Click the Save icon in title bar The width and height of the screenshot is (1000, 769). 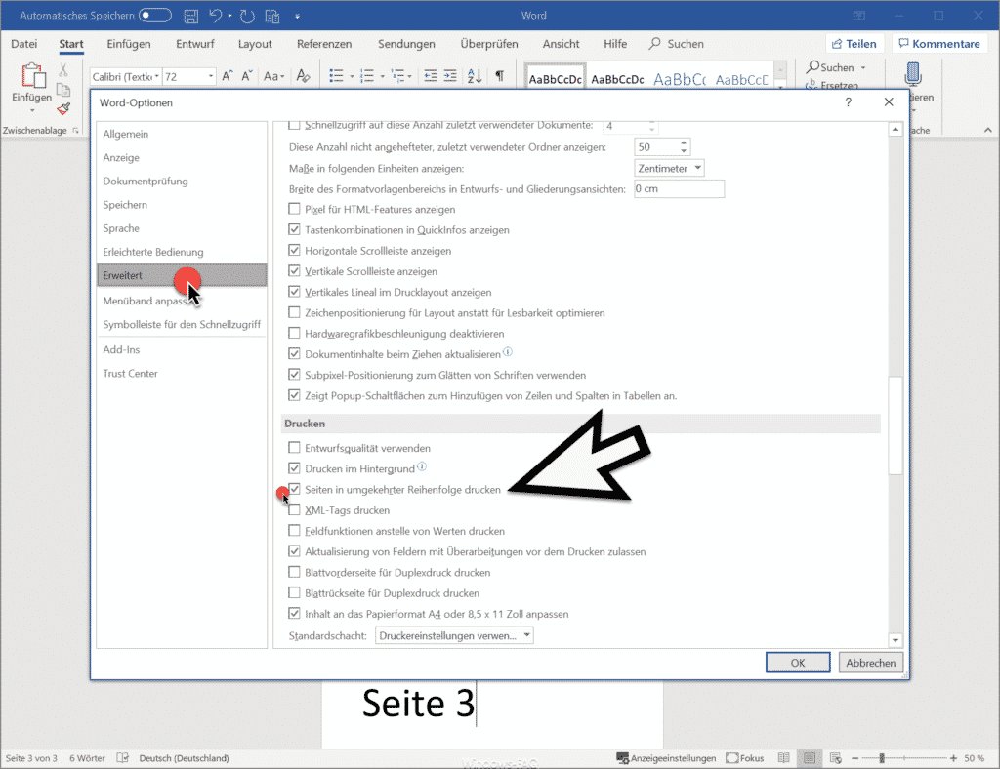[190, 16]
